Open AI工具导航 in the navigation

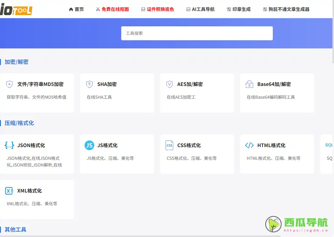(x=200, y=9)
